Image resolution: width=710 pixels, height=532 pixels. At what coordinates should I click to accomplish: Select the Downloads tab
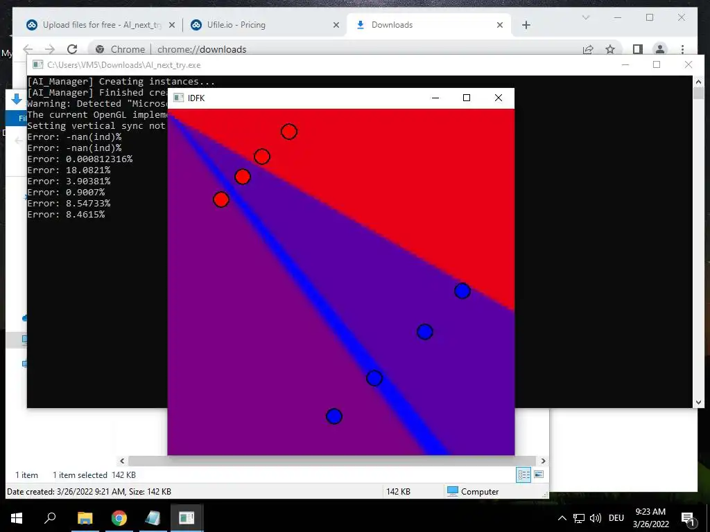coord(428,25)
